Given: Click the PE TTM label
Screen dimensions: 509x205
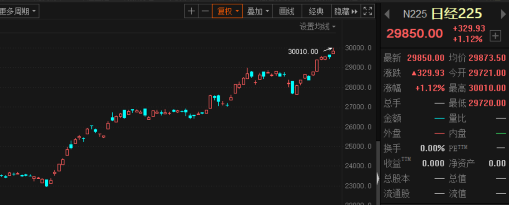Looking at the screenshot, I should point(459,148).
